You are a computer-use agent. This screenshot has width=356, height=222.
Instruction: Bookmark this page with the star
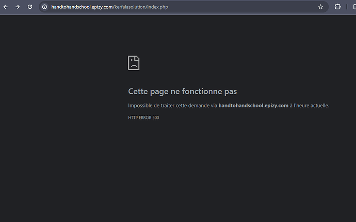[320, 7]
